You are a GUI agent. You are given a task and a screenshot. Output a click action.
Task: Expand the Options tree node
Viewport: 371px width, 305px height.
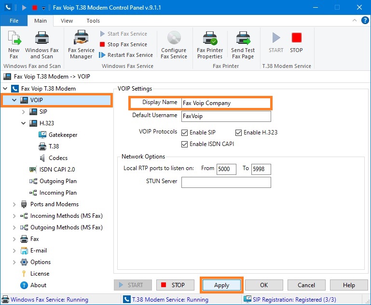[x=14, y=262]
